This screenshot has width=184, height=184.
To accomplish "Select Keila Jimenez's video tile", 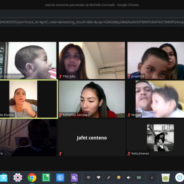I will point(155,138).
